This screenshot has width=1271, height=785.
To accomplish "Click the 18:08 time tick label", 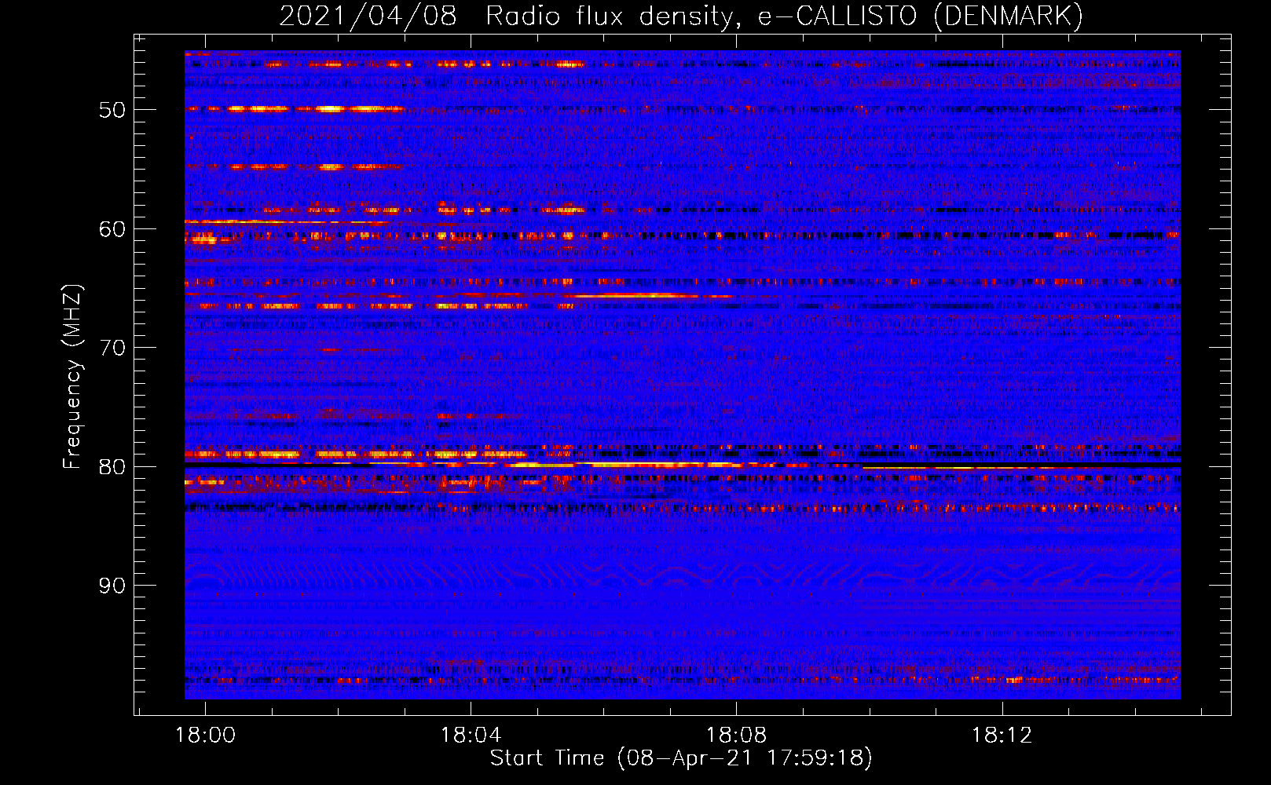I will pos(737,736).
